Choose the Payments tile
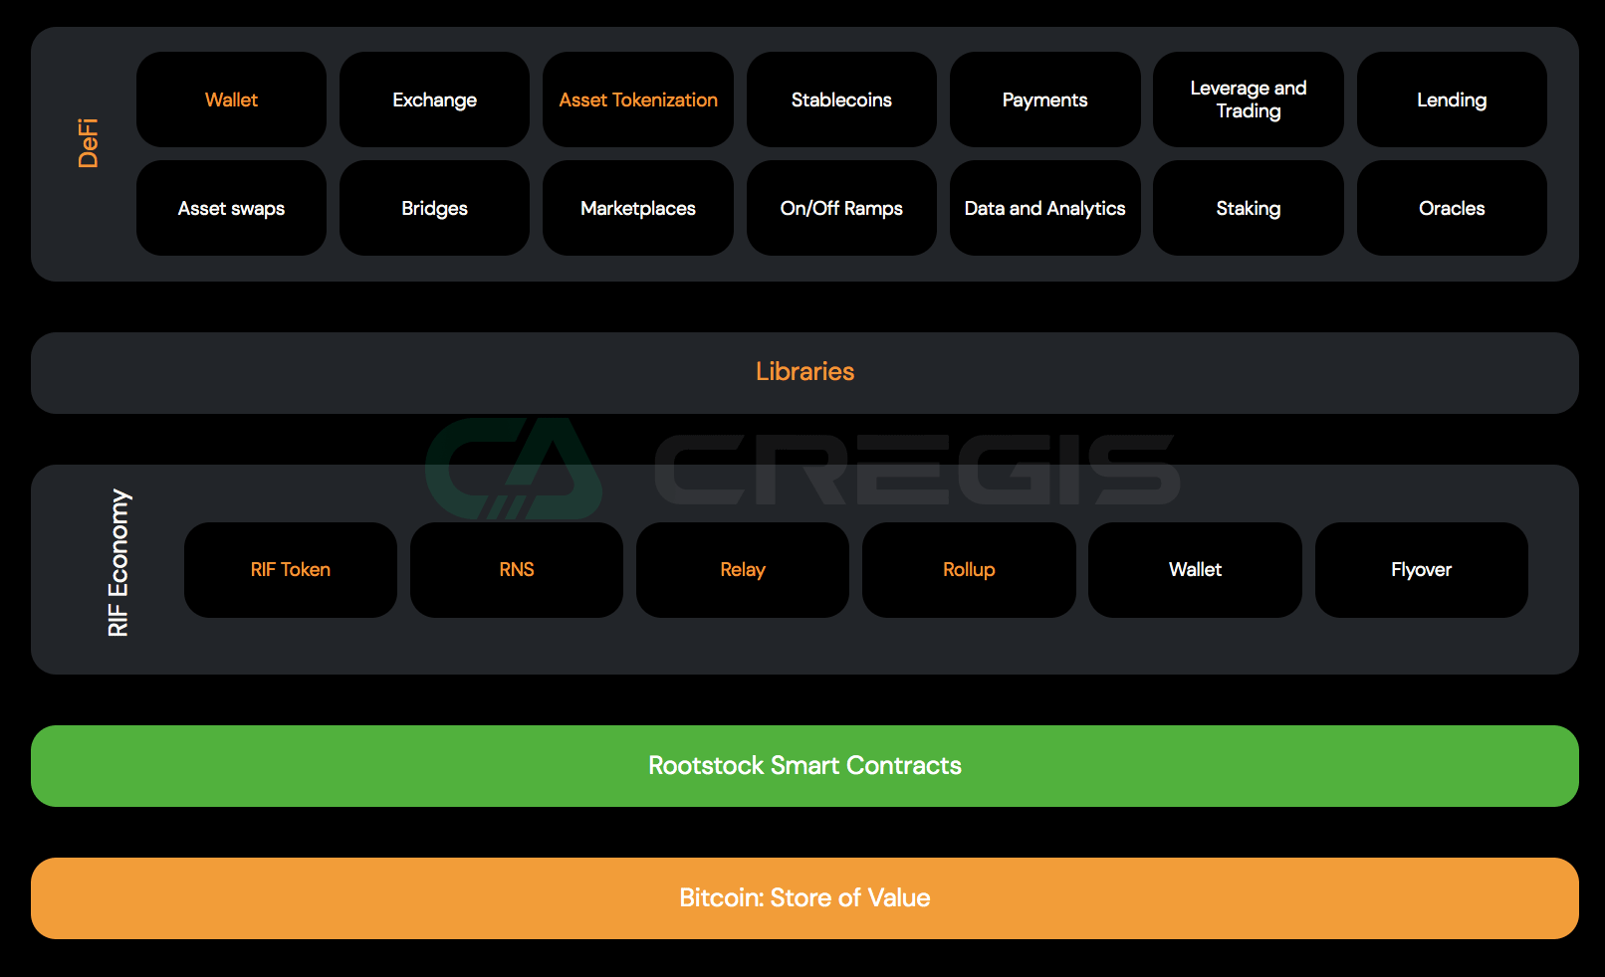The width and height of the screenshot is (1605, 977). (1044, 99)
